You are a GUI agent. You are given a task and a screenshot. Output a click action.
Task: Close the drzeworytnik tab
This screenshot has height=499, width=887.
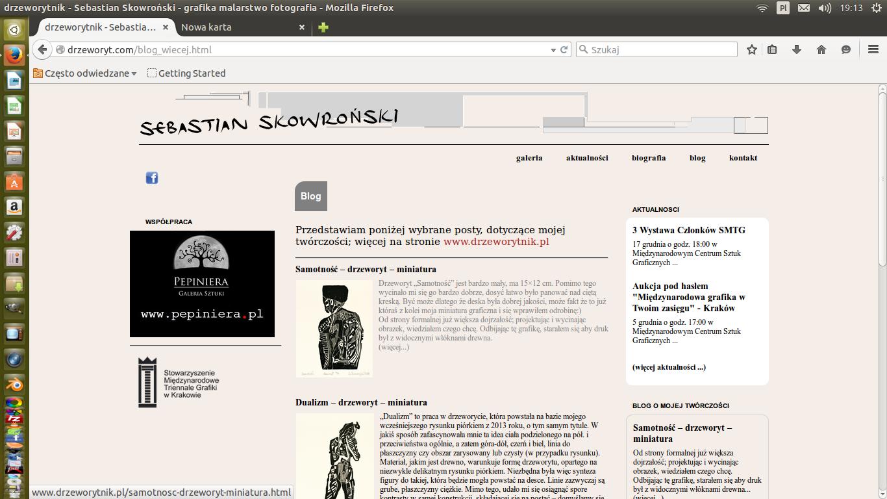[166, 27]
